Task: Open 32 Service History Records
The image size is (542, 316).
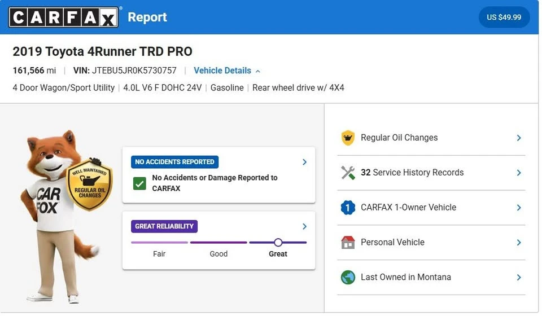Action: pos(431,173)
